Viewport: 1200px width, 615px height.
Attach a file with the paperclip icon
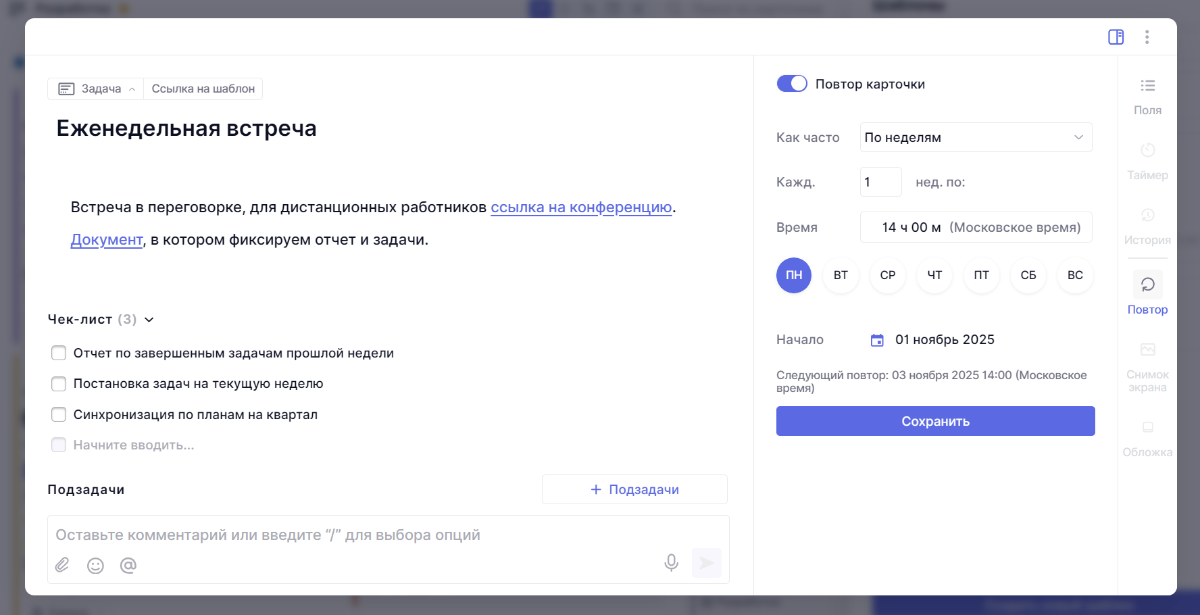[62, 566]
